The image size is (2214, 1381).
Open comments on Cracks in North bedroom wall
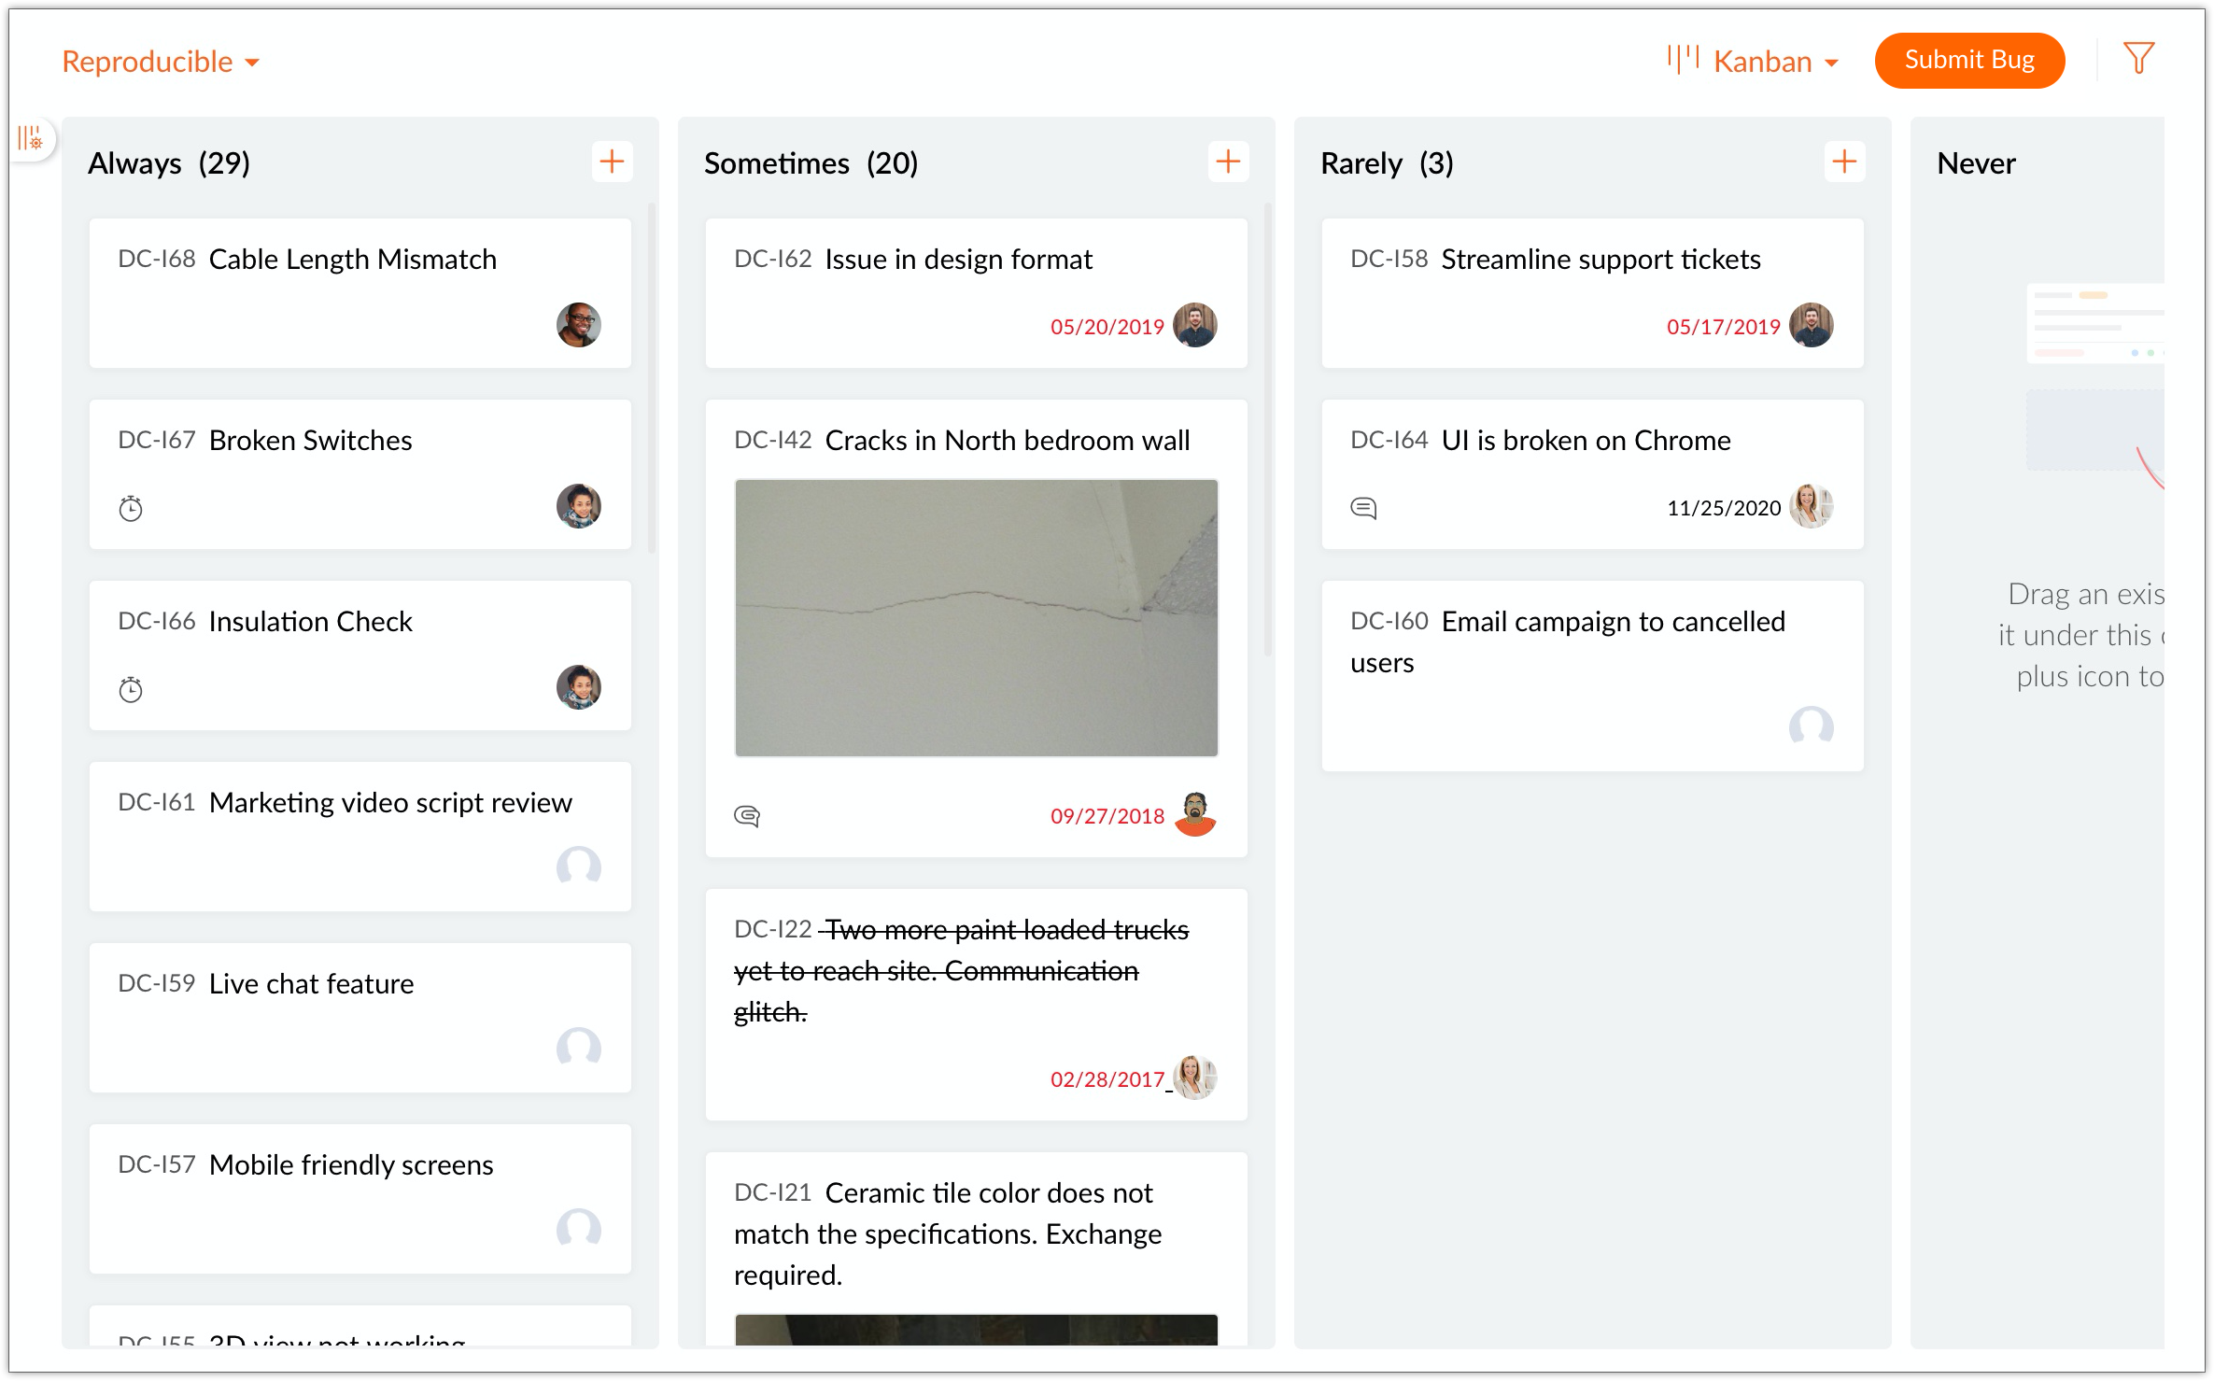747,816
